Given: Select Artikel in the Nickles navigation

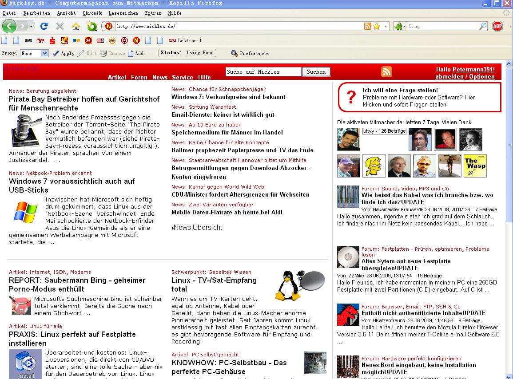Looking at the screenshot, I should pyautogui.click(x=117, y=78).
